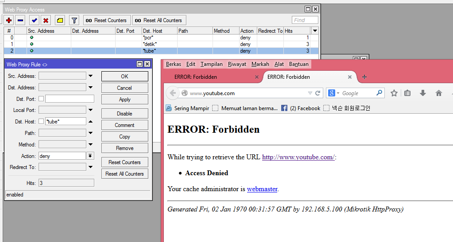Open Alat menu
453x242 pixels.
[279, 64]
